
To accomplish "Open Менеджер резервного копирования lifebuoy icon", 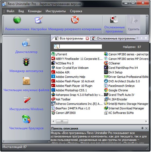I will 75,20.
